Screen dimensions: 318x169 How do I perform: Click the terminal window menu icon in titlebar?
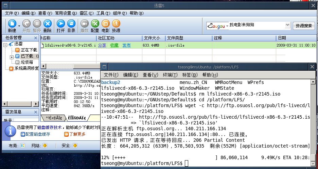pos(104,67)
